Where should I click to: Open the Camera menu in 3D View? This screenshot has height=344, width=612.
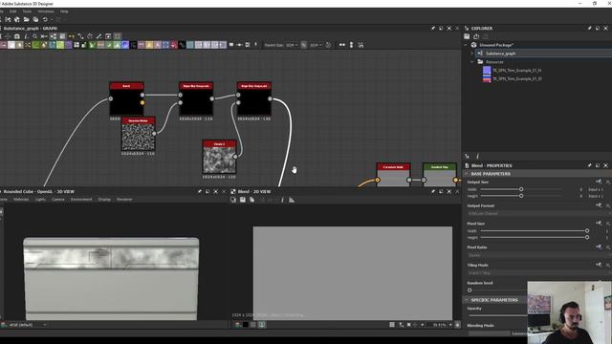58,200
